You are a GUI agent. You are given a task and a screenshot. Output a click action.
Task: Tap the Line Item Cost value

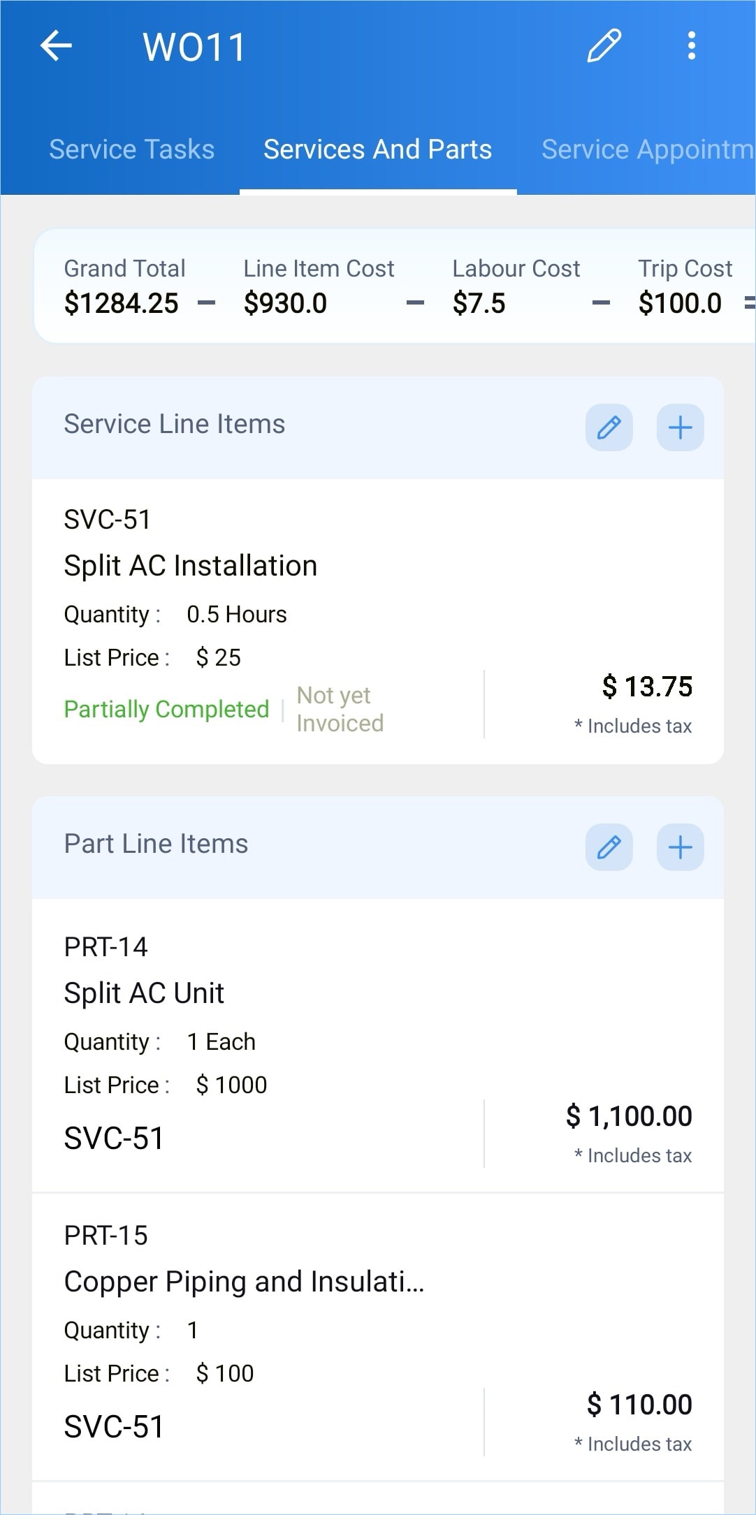pos(285,303)
